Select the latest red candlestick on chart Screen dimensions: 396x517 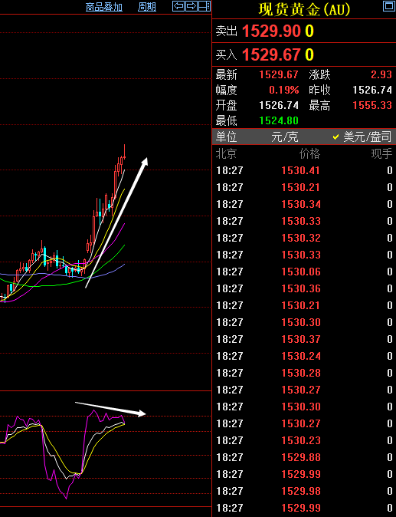point(124,153)
